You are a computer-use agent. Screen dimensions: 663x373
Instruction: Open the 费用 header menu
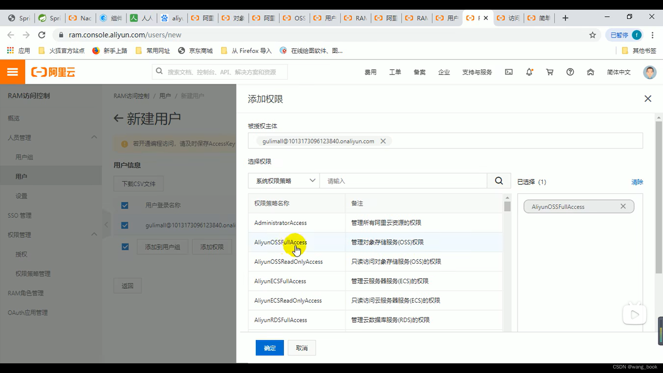pyautogui.click(x=371, y=72)
